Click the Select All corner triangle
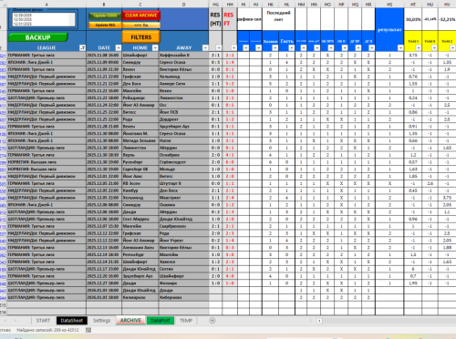Viewport: 456px width, 339px height. pyautogui.click(x=4, y=4)
